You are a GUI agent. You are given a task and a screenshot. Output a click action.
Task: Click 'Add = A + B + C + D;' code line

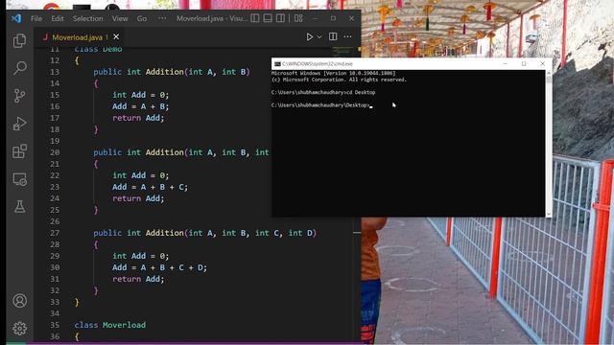(x=159, y=267)
